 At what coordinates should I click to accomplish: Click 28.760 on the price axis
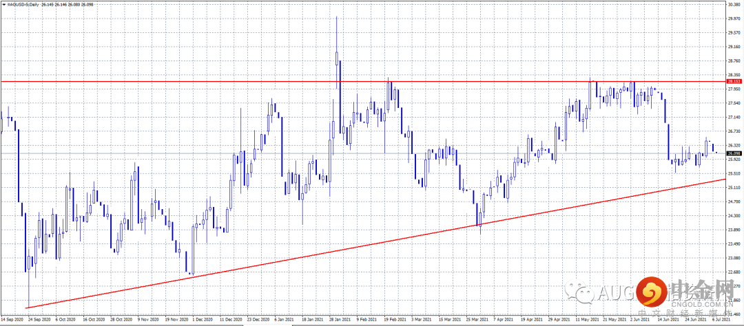[x=734, y=61]
